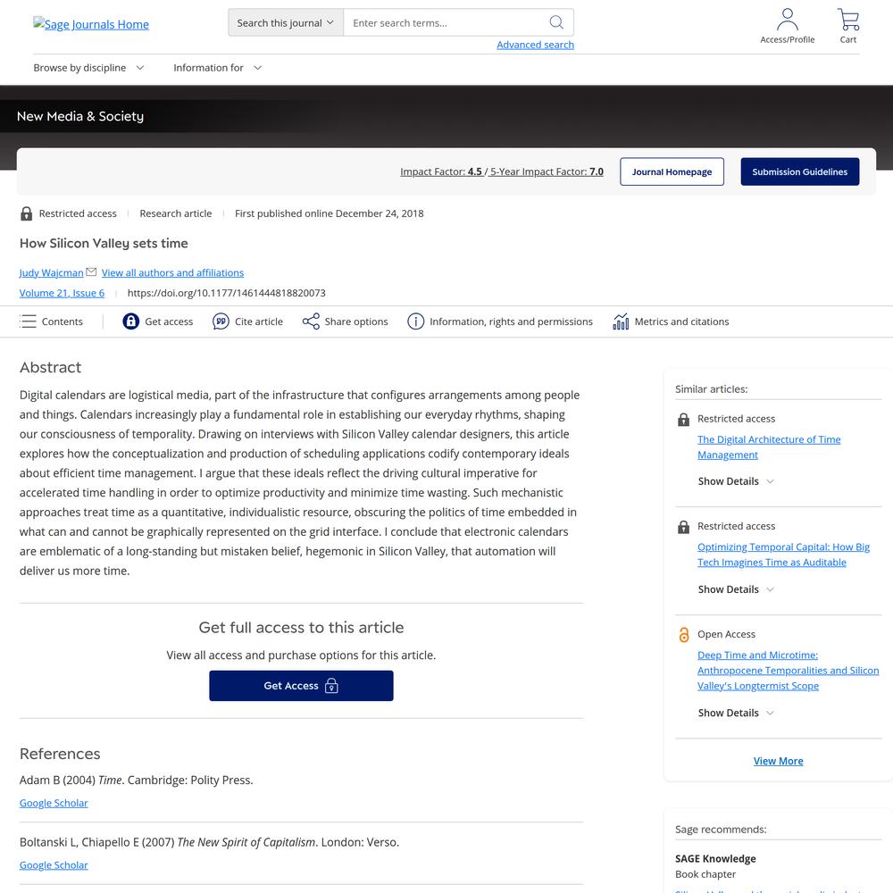Click the article DOI text
The image size is (893, 893).
tap(226, 293)
